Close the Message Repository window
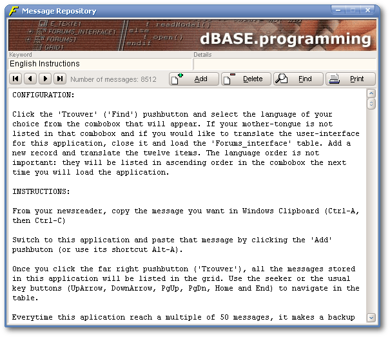Screen dimensions: 390x337 click(368, 11)
